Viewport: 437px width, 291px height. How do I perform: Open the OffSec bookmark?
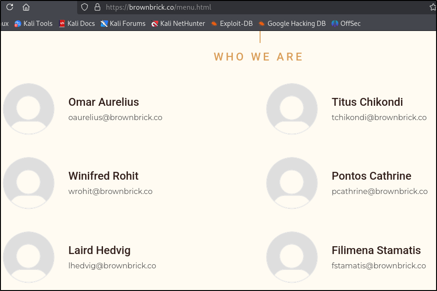(346, 24)
